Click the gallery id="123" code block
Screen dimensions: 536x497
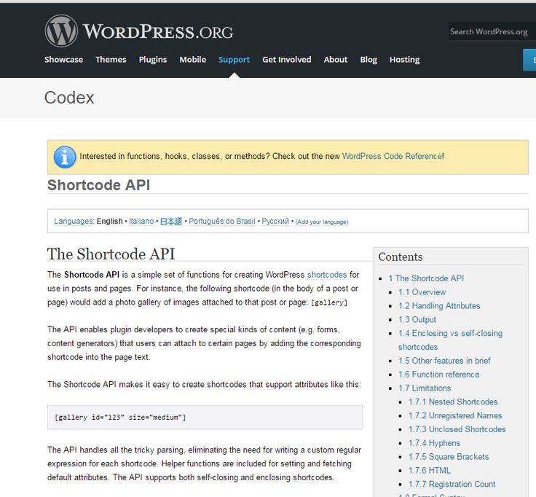pos(205,418)
